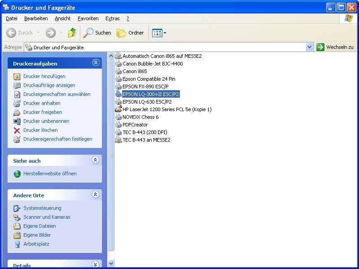Select EPSON LQ-630 ESC/P2 printer icon
This screenshot has height=269, width=359.
118,102
